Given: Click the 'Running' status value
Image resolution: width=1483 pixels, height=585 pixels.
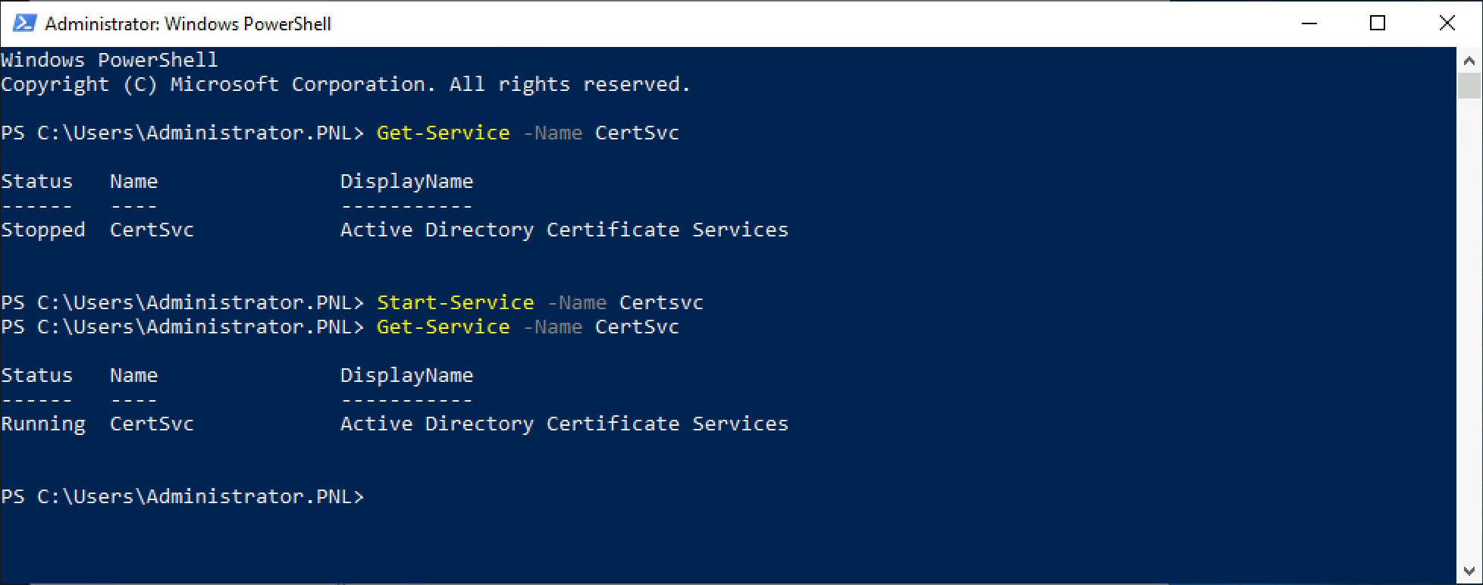Looking at the screenshot, I should click(43, 424).
